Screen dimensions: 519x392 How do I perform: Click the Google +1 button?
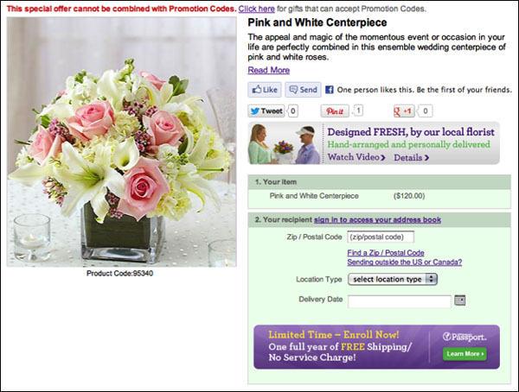[x=403, y=111]
